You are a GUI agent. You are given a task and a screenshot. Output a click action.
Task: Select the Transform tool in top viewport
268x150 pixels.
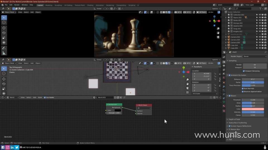[x=4, y=42]
